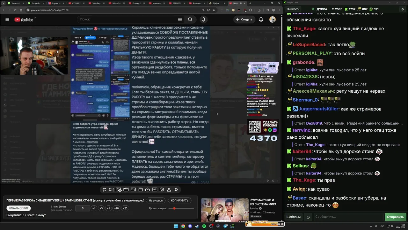Open the emoji picker in chat
This screenshot has width=408, height=230.
pos(308,217)
